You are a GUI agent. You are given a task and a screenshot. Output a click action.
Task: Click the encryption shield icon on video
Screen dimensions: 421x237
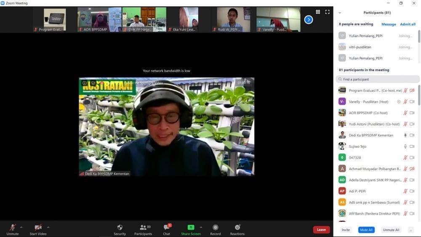pyautogui.click(x=93, y=83)
